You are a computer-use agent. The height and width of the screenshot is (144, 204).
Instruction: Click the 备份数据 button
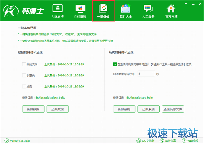click(33, 109)
